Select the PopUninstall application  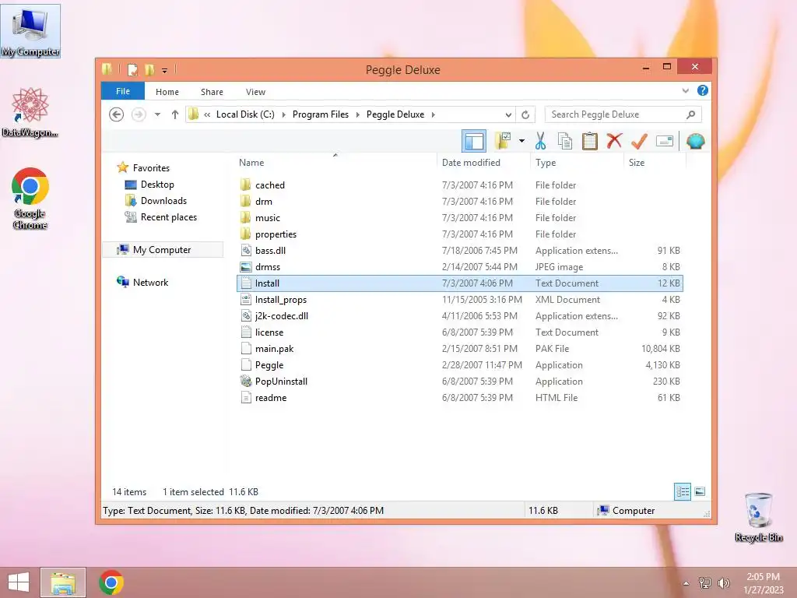[459, 382]
